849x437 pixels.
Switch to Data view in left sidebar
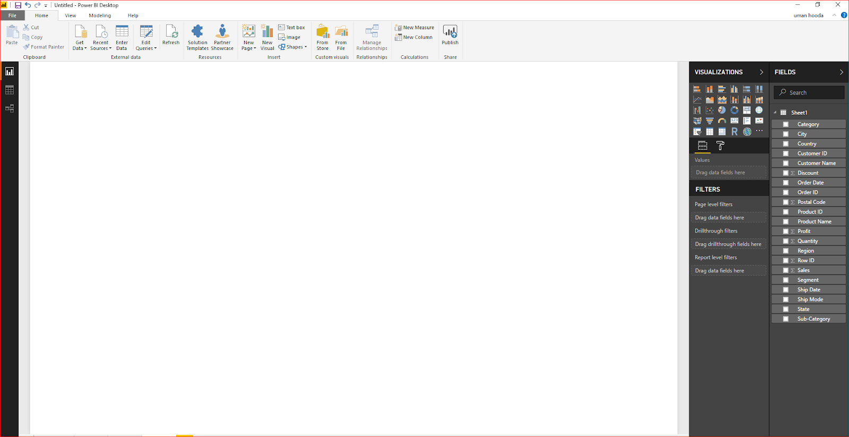click(10, 90)
